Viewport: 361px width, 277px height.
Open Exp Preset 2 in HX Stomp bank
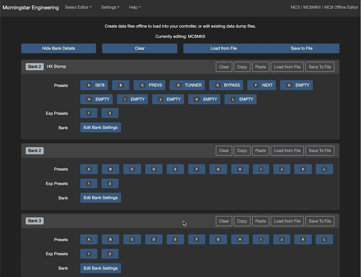[110, 113]
